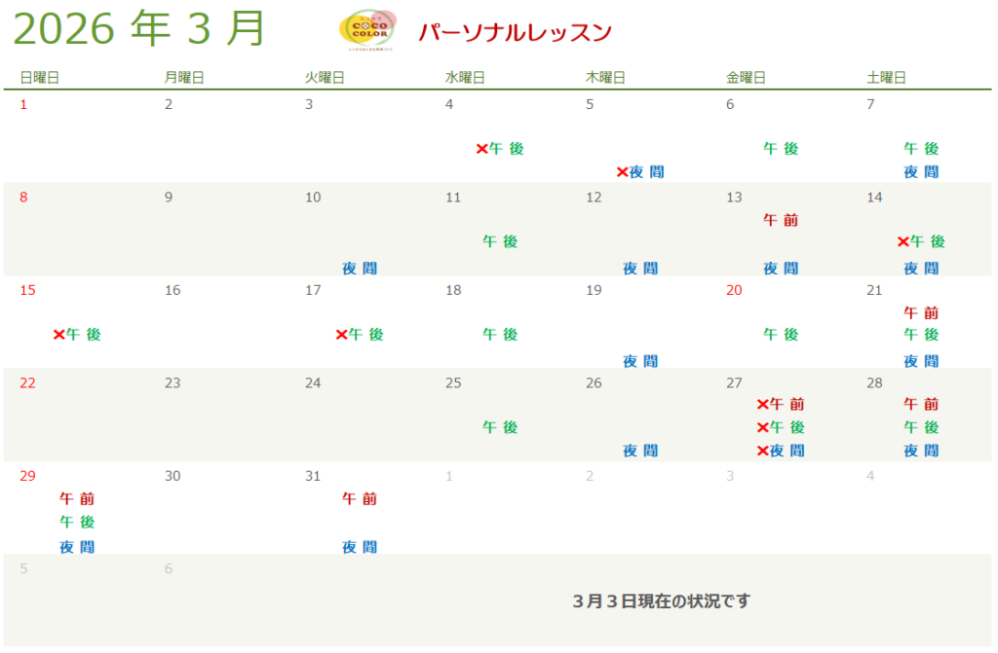Click the red X on March 27 夜間
The width and height of the screenshot is (998, 653).
tap(762, 451)
